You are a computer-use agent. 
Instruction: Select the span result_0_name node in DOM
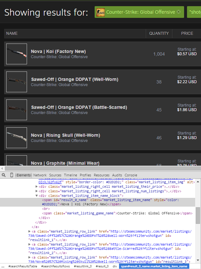97,202
